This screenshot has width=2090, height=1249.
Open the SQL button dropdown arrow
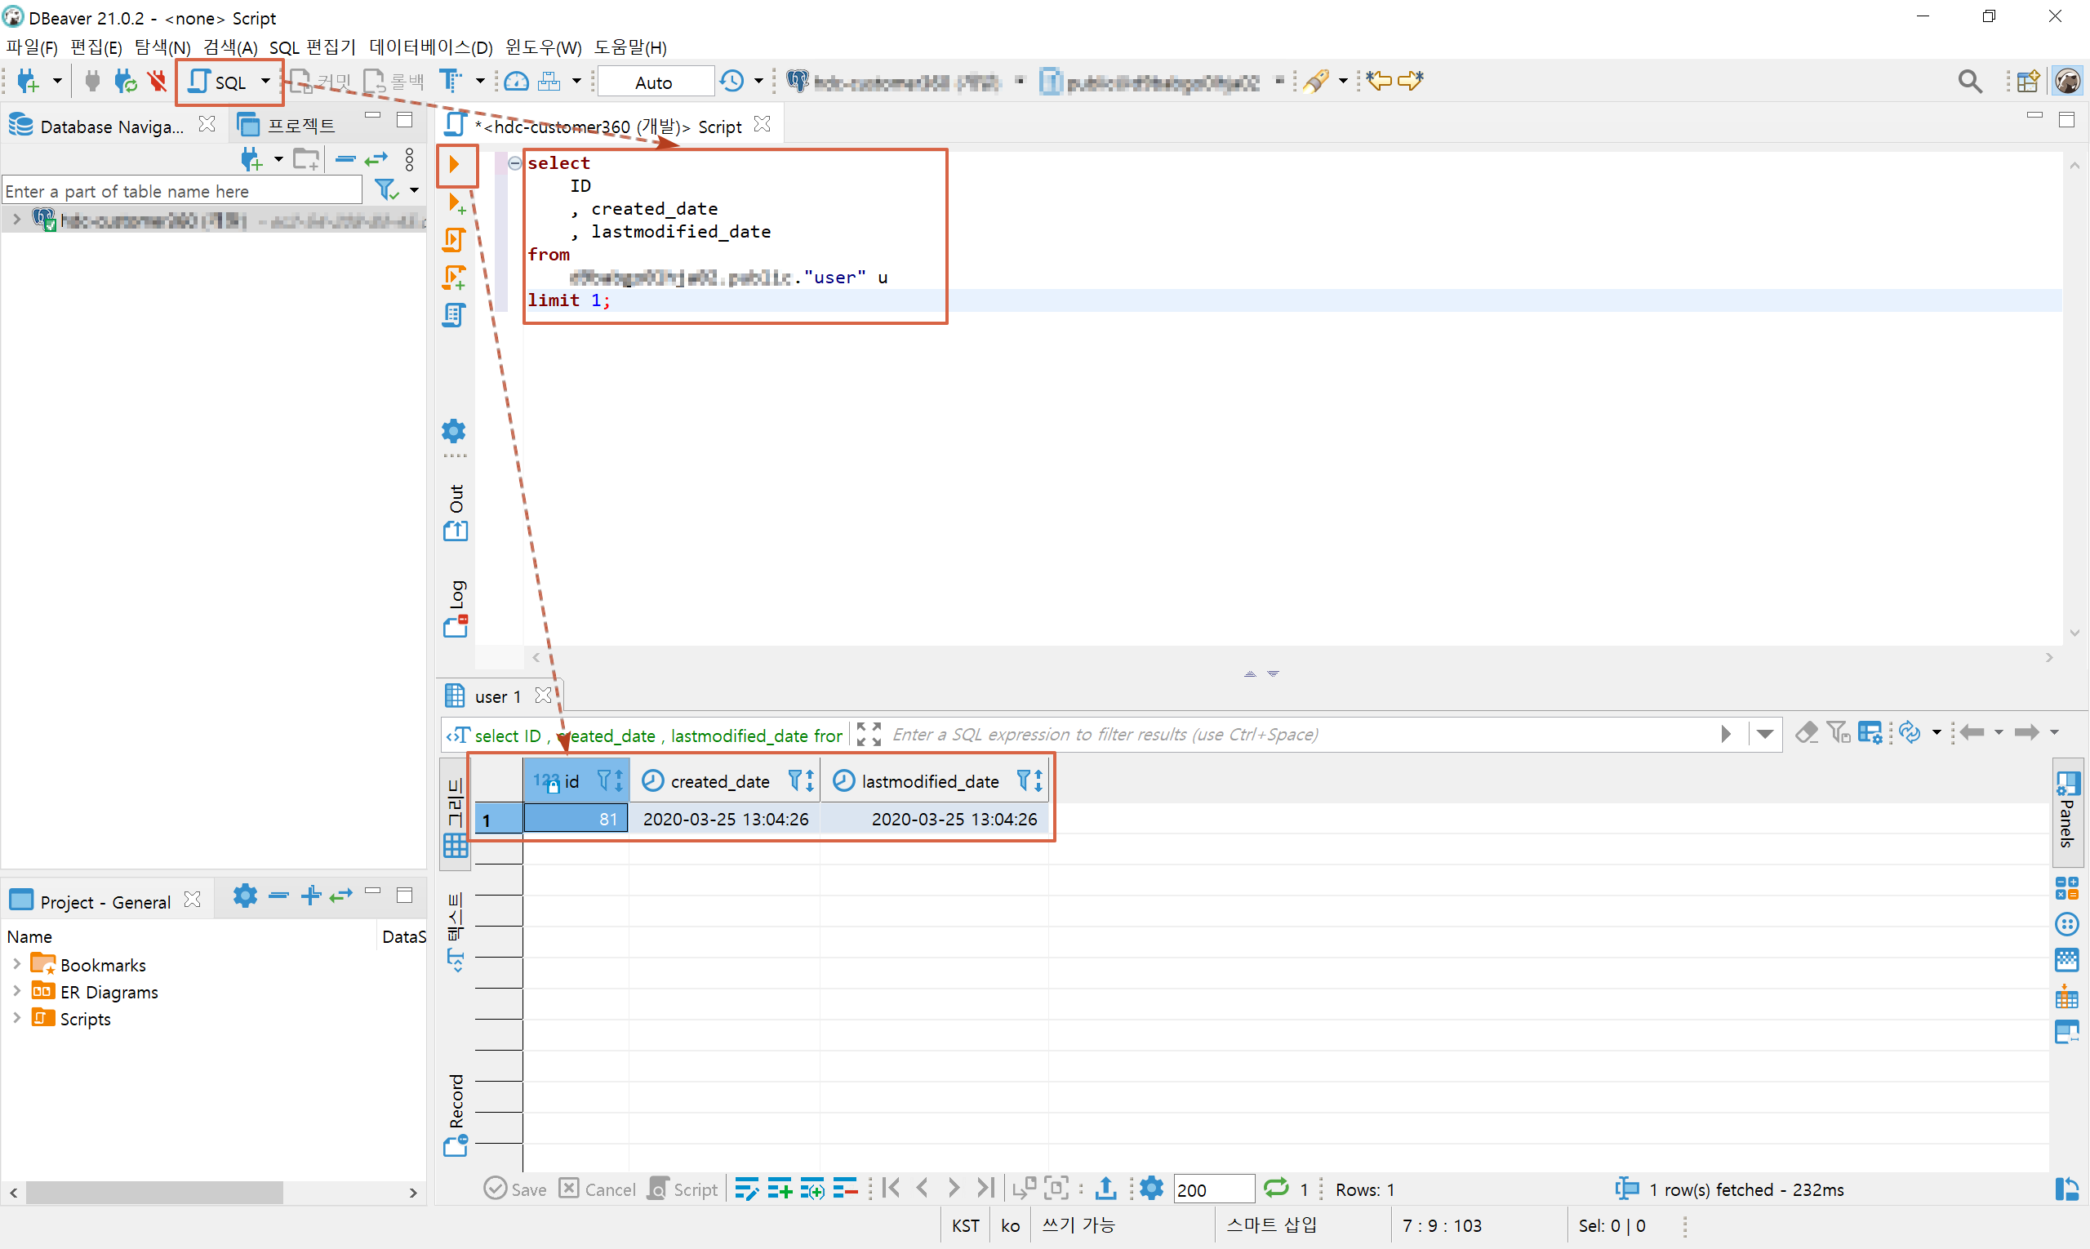point(266,82)
